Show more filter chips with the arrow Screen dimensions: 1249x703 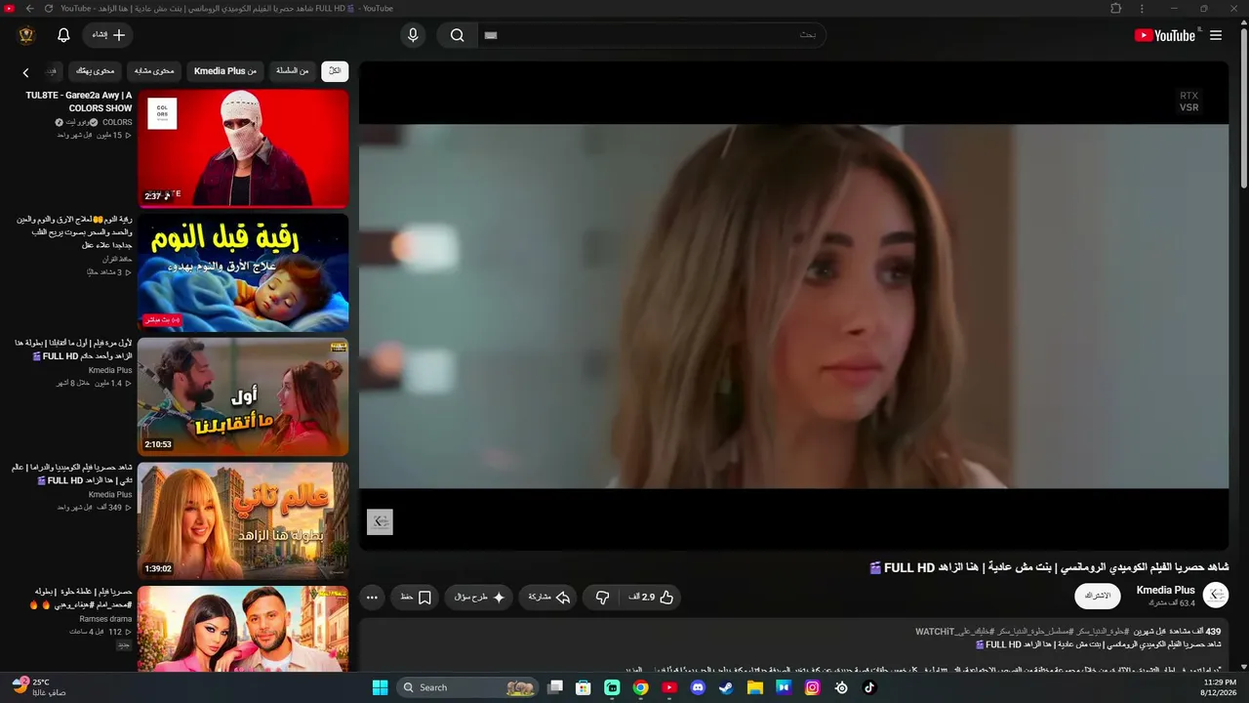tap(26, 72)
